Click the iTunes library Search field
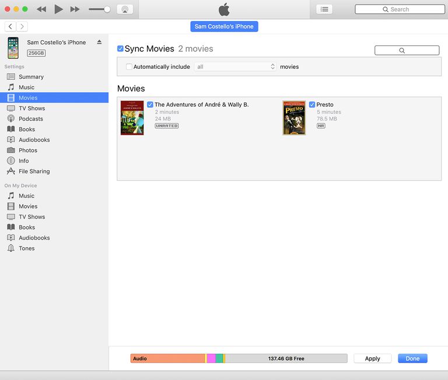This screenshot has width=448, height=380. 400,9
